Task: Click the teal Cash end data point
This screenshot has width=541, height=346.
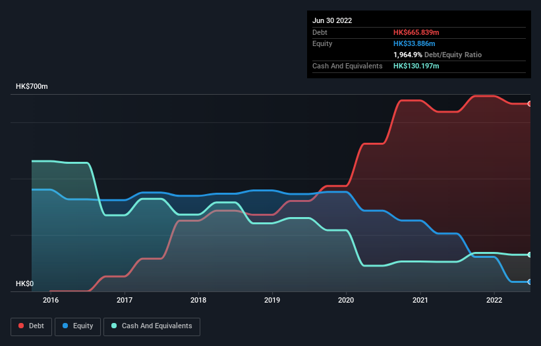Action: point(530,255)
